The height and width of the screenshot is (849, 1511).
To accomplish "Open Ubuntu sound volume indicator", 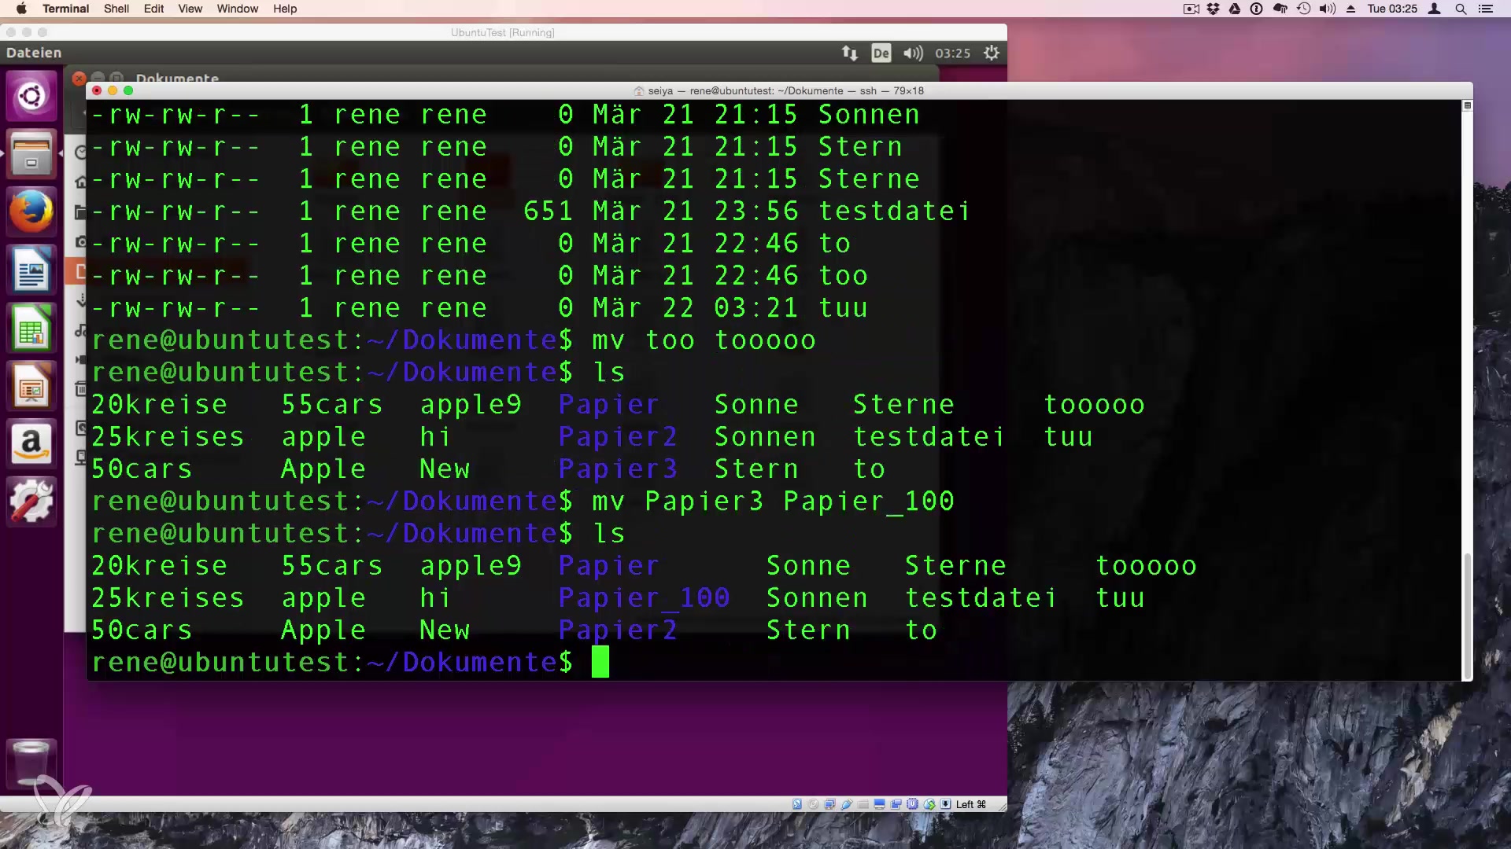I will 913,53.
